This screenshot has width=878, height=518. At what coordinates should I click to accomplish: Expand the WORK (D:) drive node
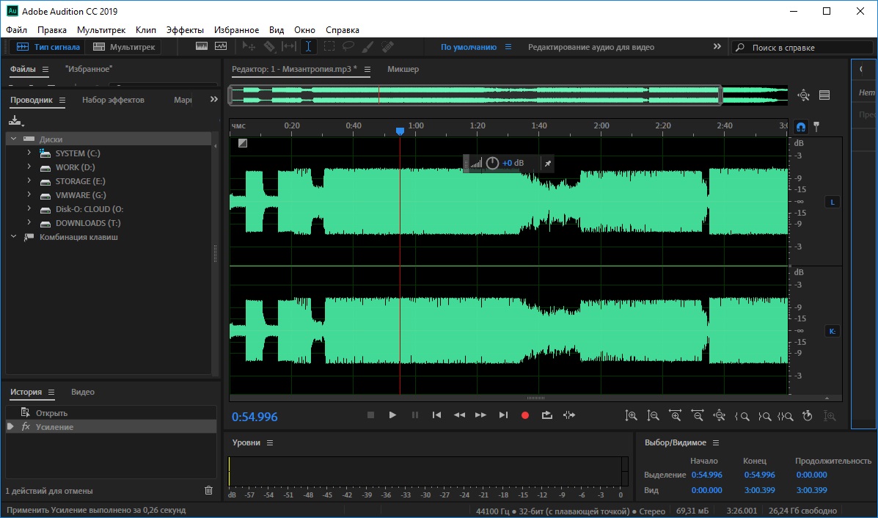[29, 167]
